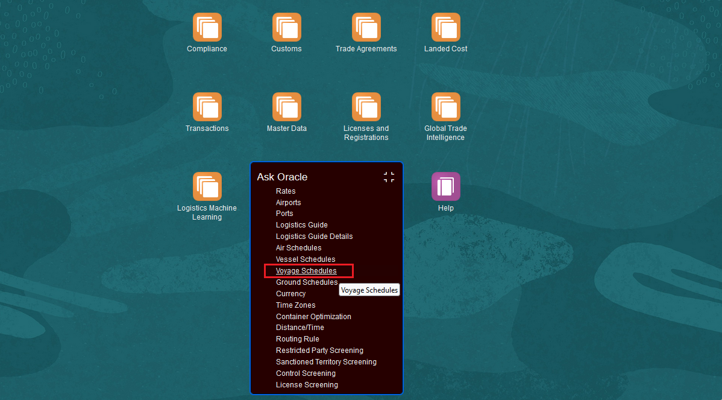Viewport: 722px width, 400px height.
Task: Open Ground Schedules entry
Action: coord(307,282)
